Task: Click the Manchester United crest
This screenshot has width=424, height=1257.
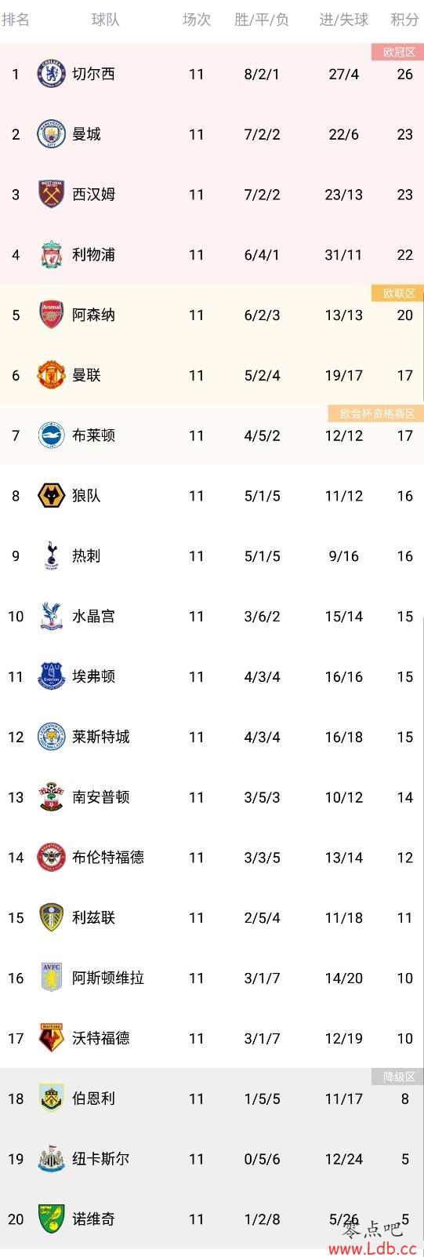Action: pyautogui.click(x=51, y=375)
